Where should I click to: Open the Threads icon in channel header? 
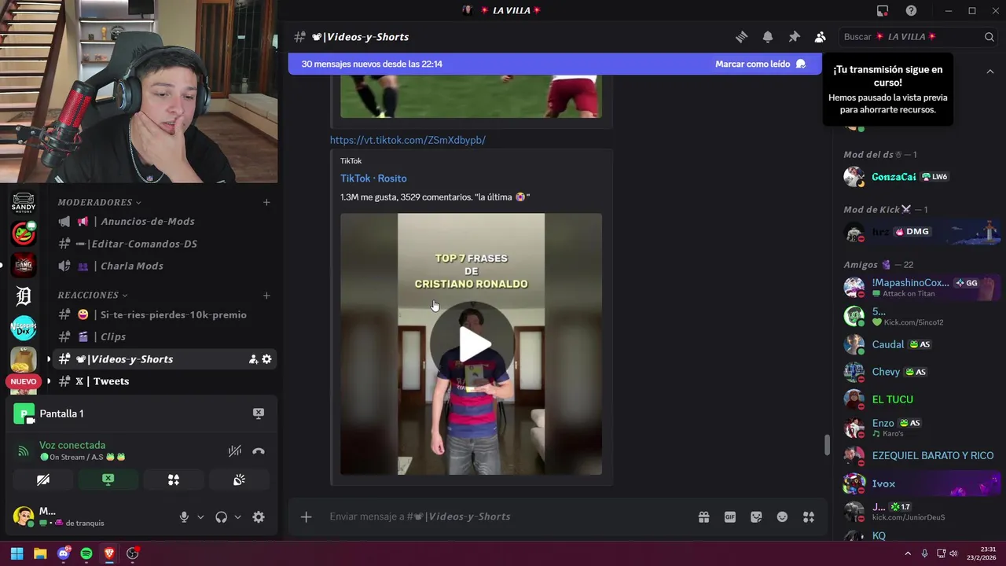pos(741,37)
